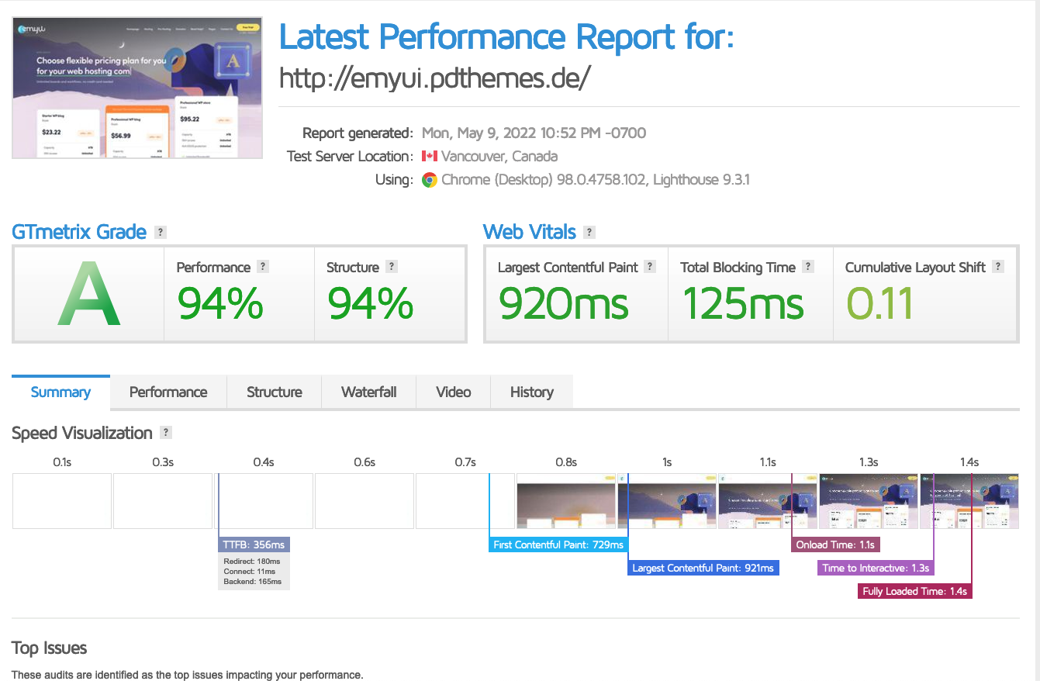Select the 1s filmstrip frame

(667, 501)
